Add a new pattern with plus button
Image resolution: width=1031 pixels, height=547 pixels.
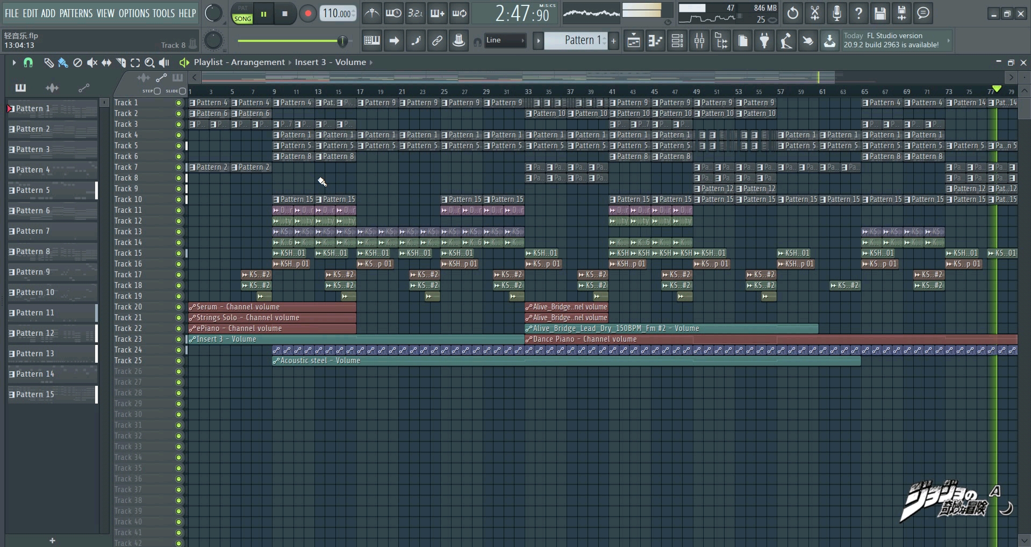[613, 41]
